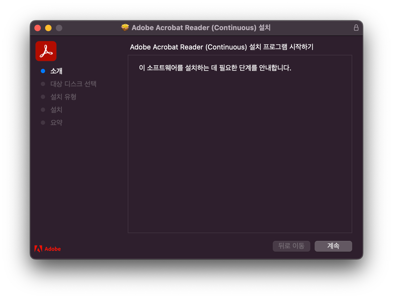The image size is (393, 299).
Task: Select the 요약 step in the sidebar
Action: click(56, 122)
